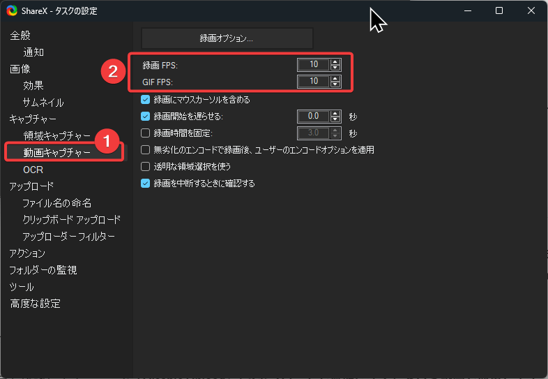This screenshot has width=548, height=379.
Task: Click the ShareX logo icon in title bar
Action: 11,10
